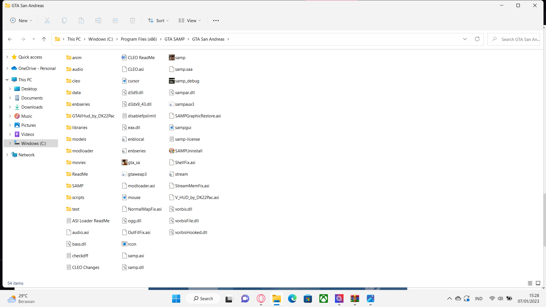Select the samp_debug application file

tap(184, 81)
